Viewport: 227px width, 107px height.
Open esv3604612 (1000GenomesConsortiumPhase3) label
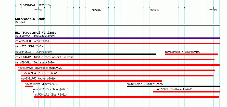point(46,57)
